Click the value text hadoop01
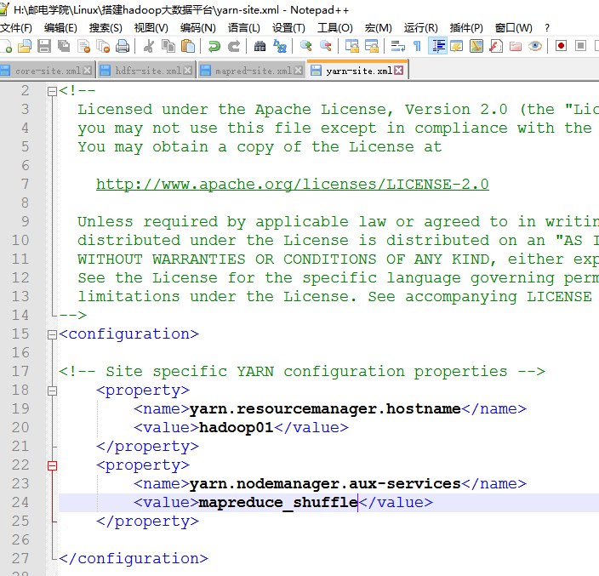Screen dimensions: 599x576 click(236, 428)
